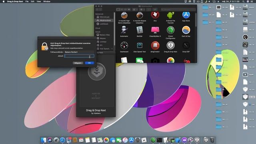Viewport: 256px width, 144px height.
Task: Launch the Automator app
Action: tap(124, 30)
